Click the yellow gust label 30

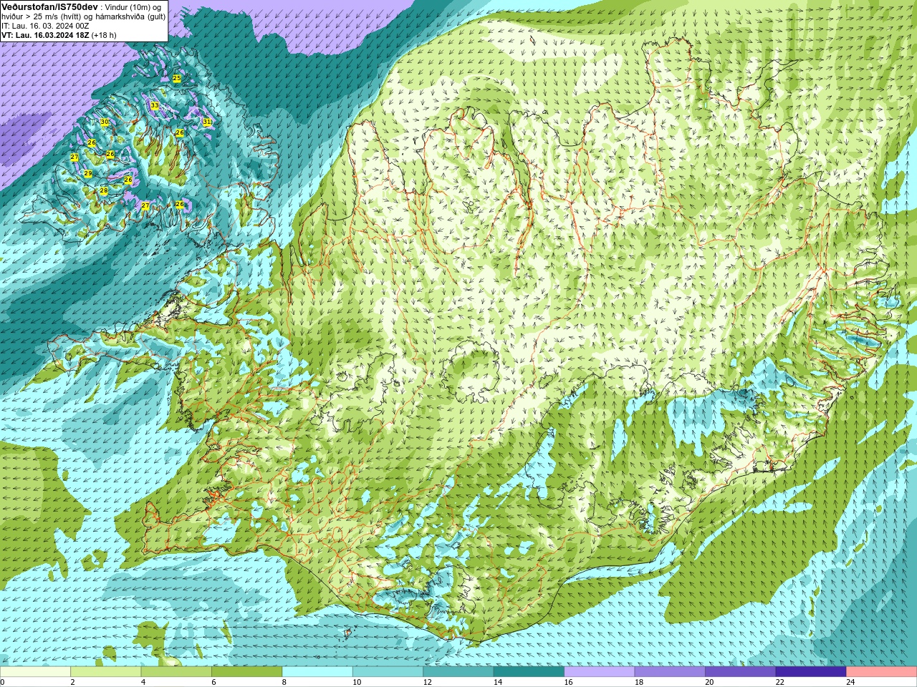point(105,122)
